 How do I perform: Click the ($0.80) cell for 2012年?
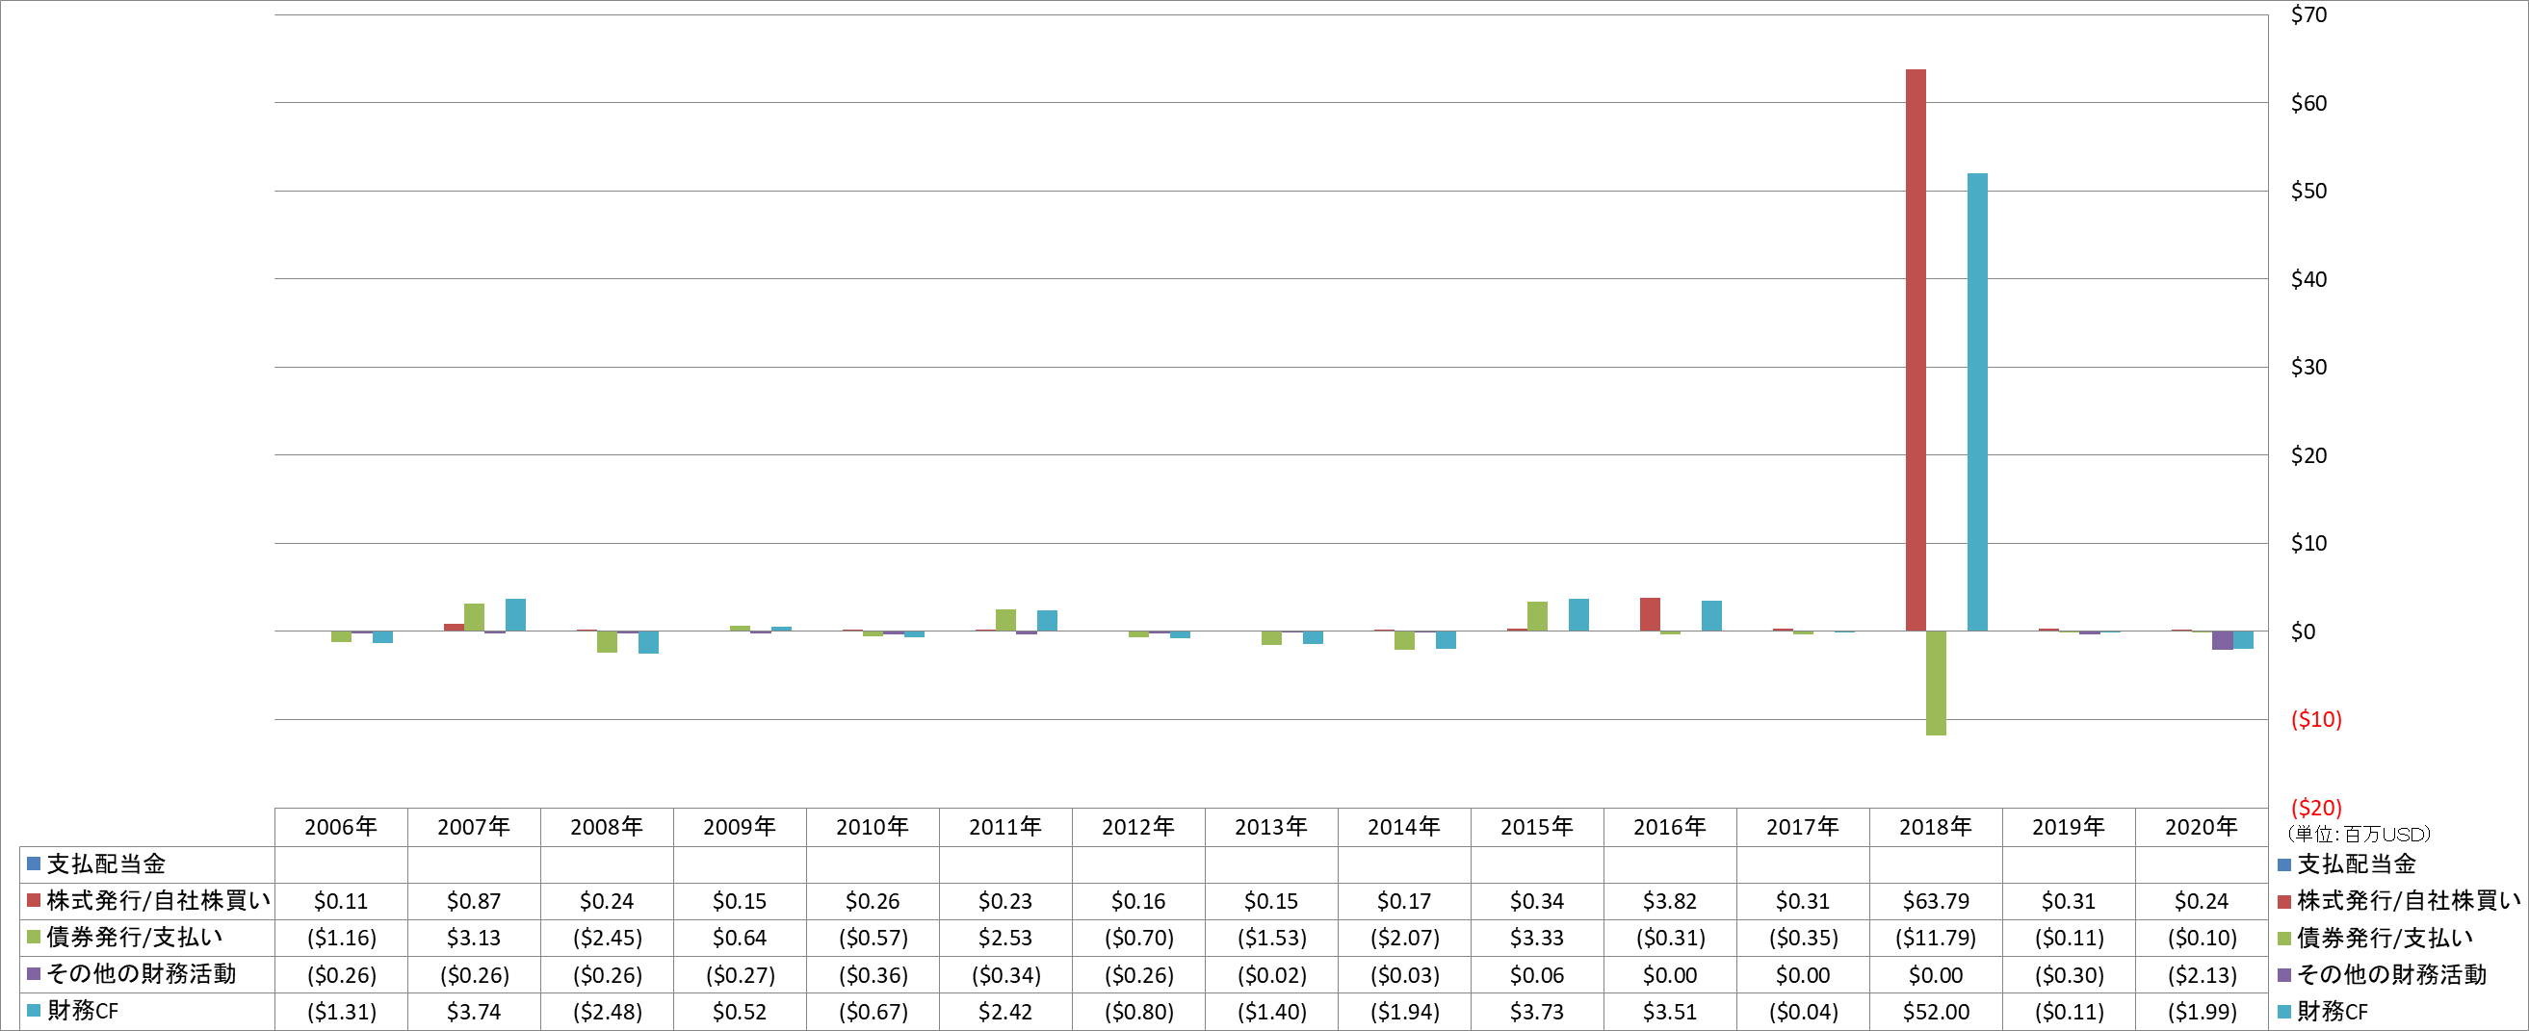[x=1139, y=1012]
